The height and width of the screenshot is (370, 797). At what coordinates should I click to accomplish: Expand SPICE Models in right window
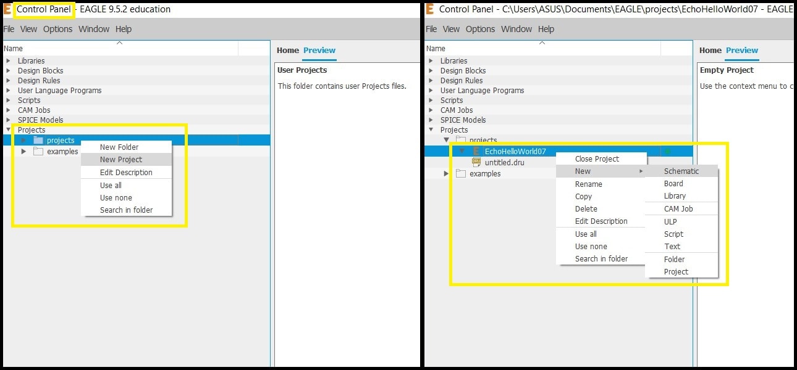431,120
